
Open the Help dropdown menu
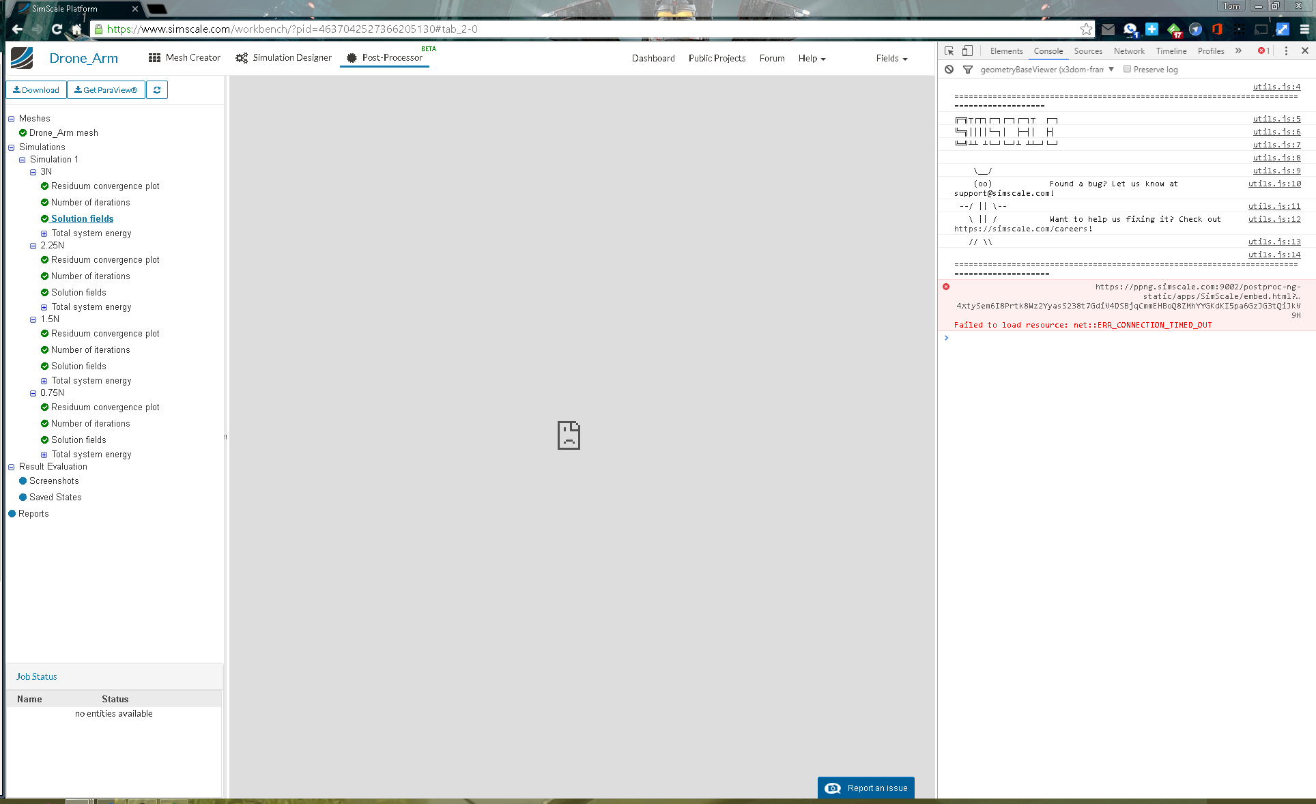pos(812,59)
